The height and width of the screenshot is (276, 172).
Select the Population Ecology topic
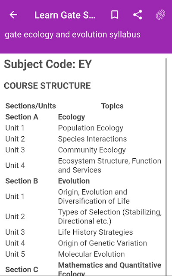click(91, 128)
